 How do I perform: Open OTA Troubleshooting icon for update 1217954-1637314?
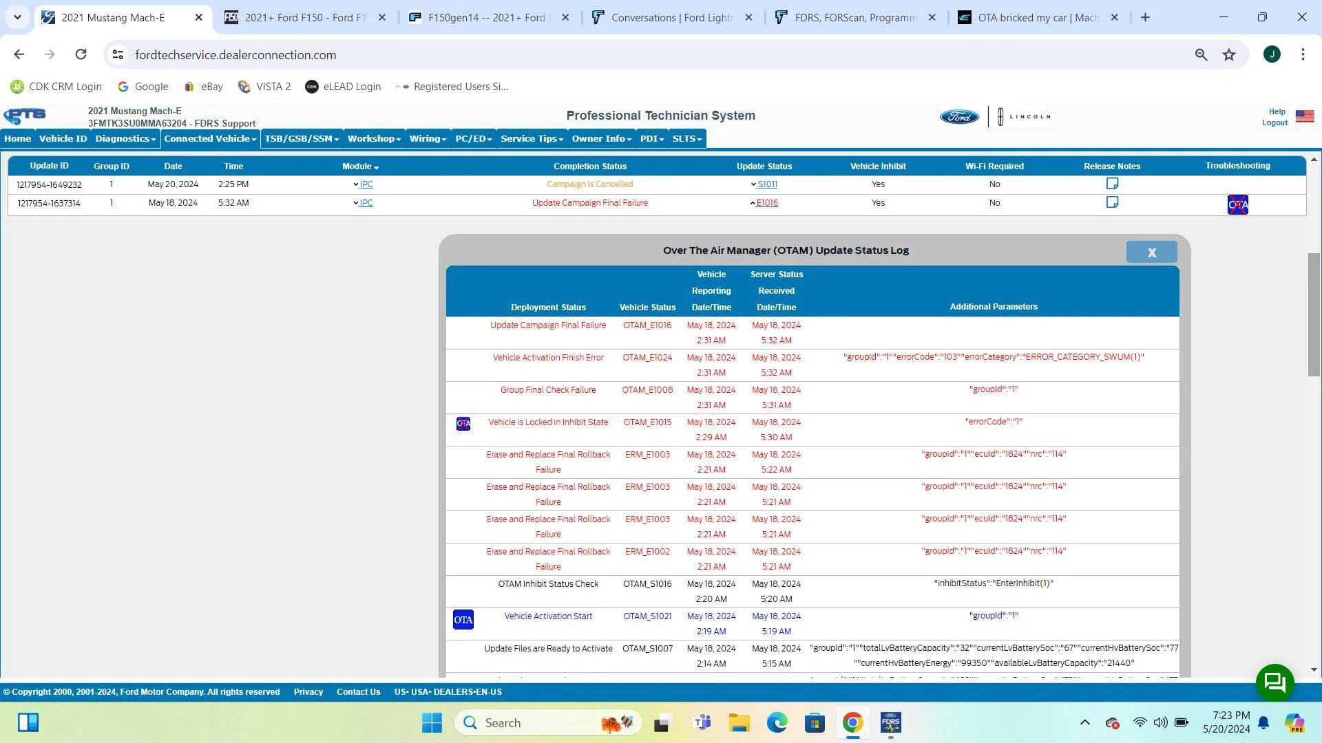tap(1237, 204)
